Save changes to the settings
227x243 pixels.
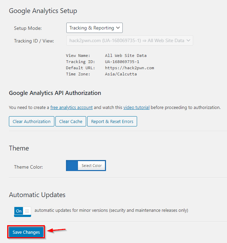[26, 232]
